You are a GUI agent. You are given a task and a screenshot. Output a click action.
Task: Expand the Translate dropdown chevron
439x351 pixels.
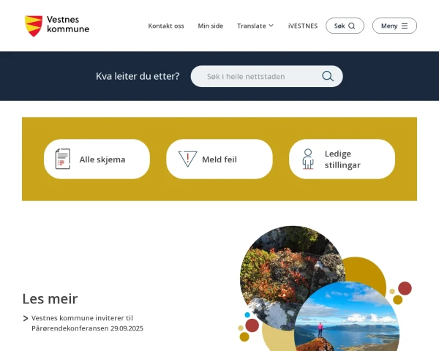pos(271,26)
